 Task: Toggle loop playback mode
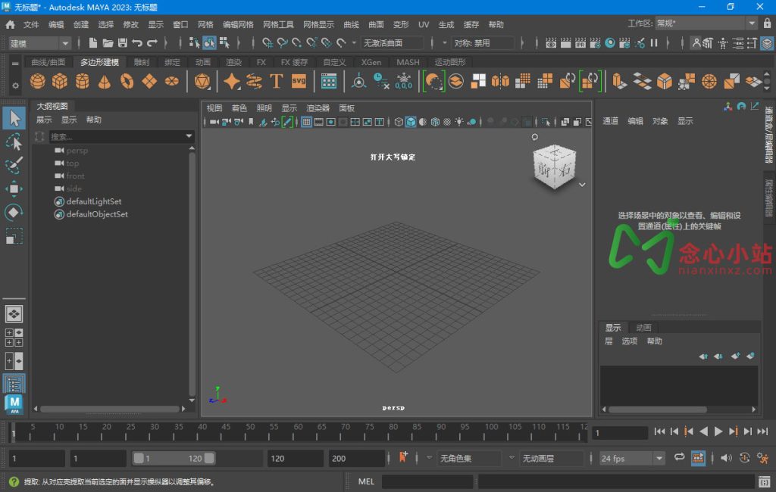click(679, 457)
